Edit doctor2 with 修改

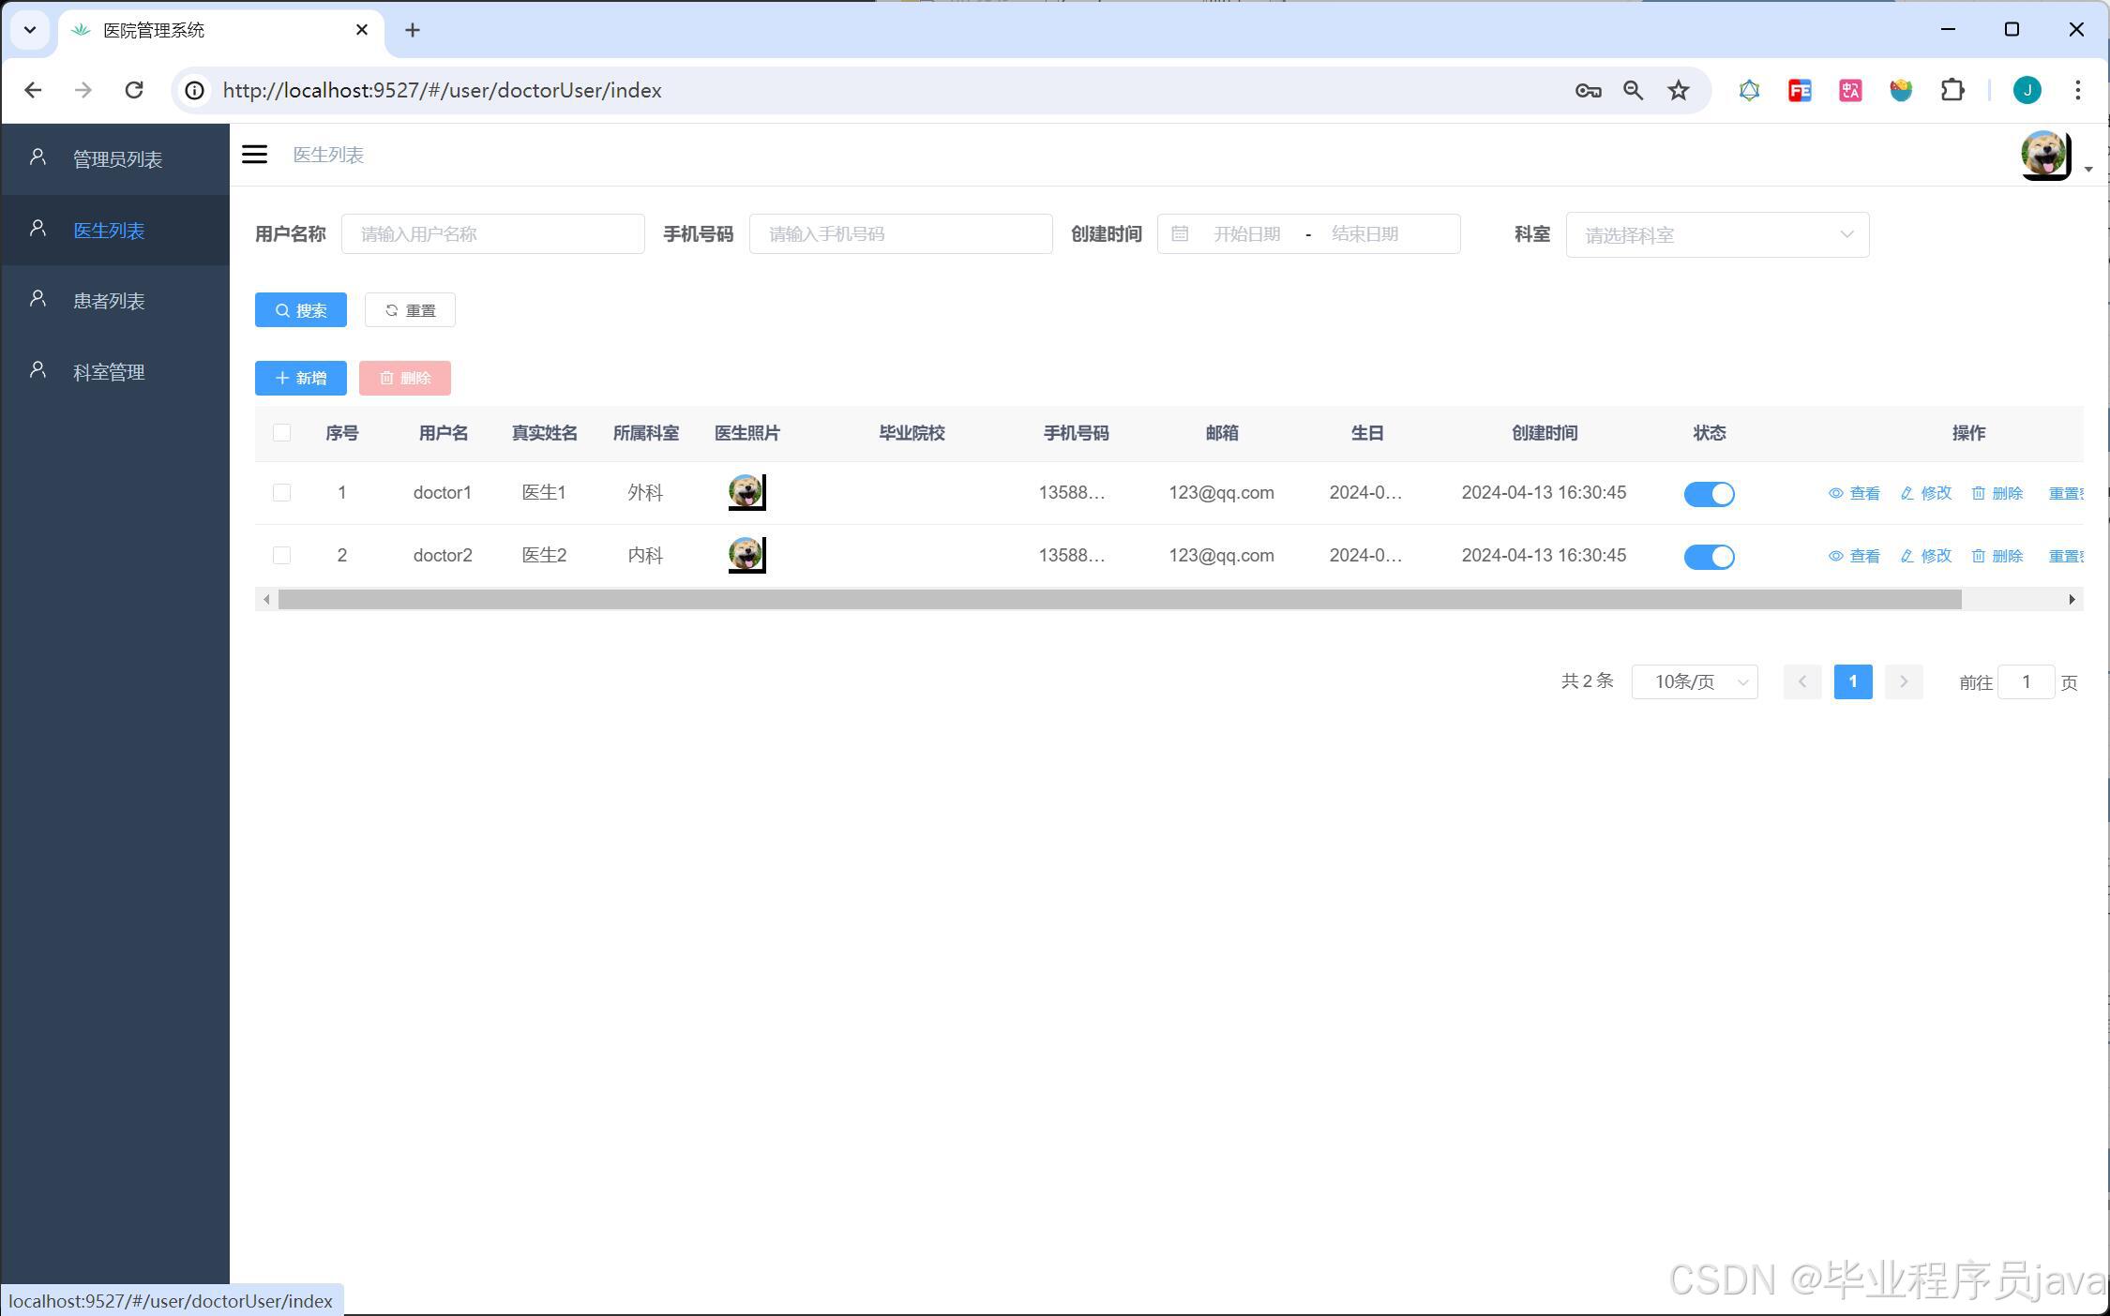point(1926,556)
